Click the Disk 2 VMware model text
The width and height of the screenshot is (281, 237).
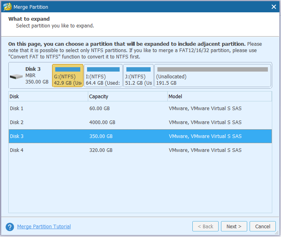point(205,122)
